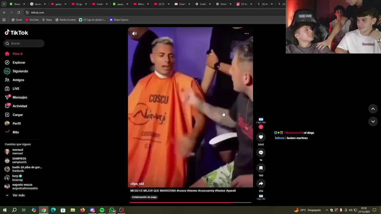Open the three-dot video options menu
This screenshot has height=214, width=381.
point(246,34)
